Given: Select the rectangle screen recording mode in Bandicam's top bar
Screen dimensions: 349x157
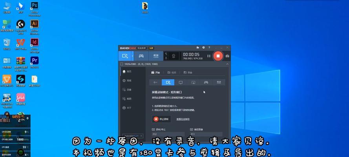Looking at the screenshot, I should (125, 56).
